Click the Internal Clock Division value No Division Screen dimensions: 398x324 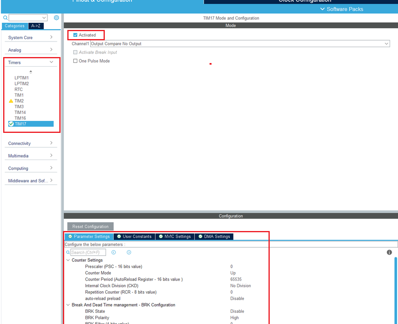click(x=240, y=286)
